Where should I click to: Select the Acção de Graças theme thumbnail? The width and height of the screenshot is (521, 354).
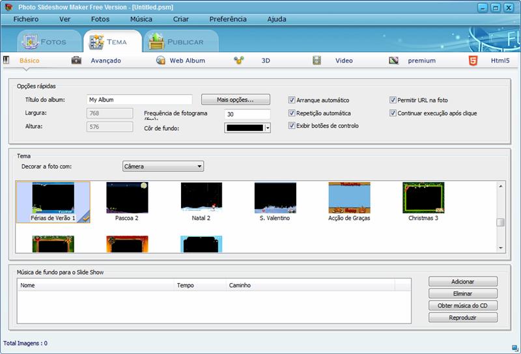(x=349, y=198)
